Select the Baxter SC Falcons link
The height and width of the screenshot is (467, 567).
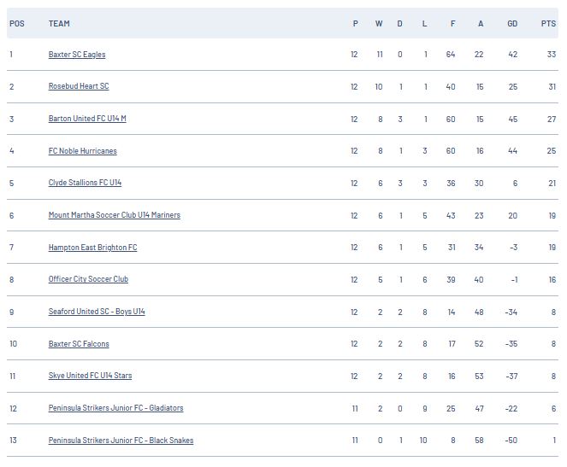tap(79, 344)
